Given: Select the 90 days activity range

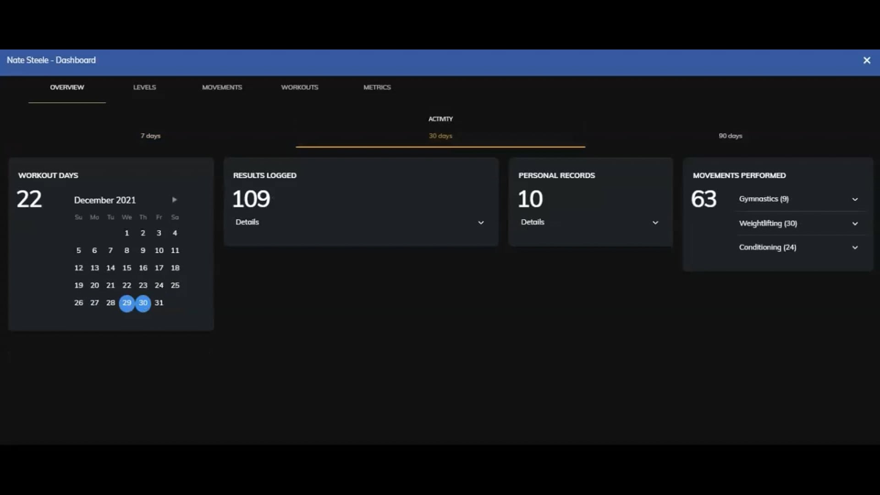Looking at the screenshot, I should tap(730, 136).
